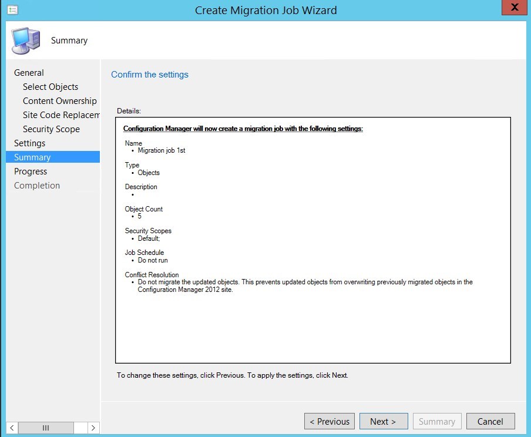531x437 pixels.
Task: Click the Next button to apply settings
Action: pyautogui.click(x=384, y=421)
